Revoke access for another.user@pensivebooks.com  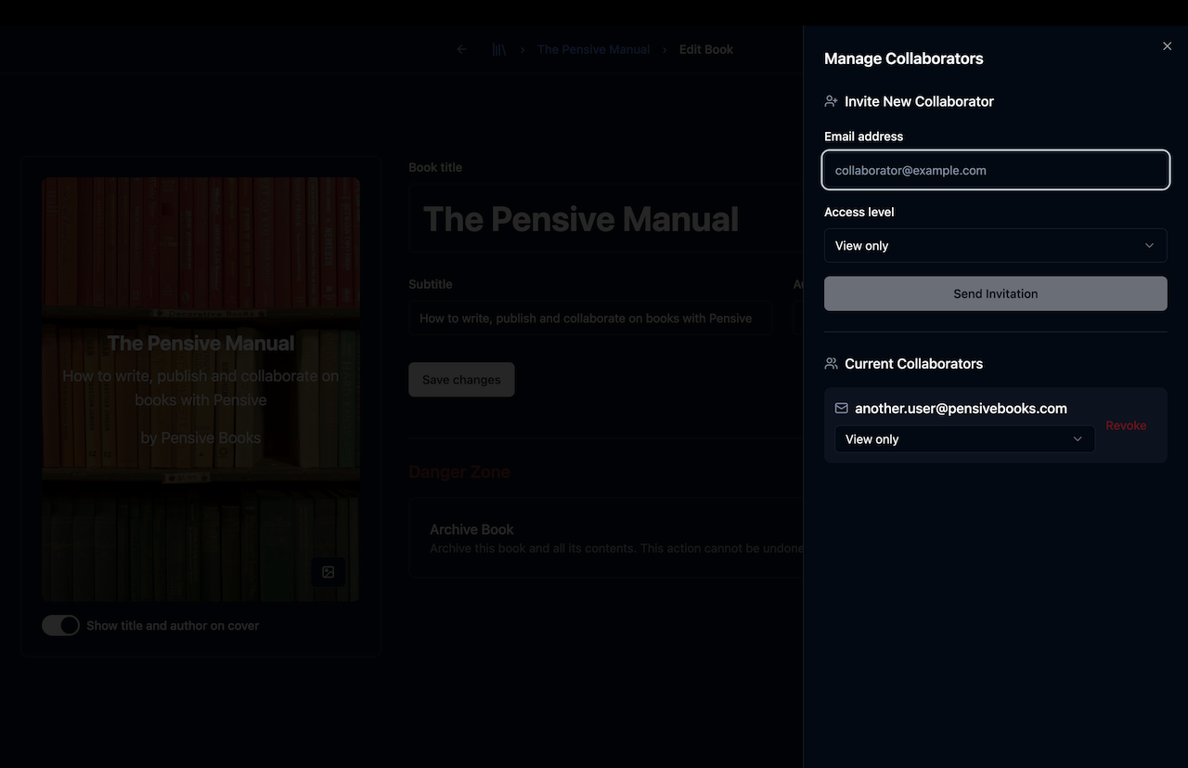tap(1126, 425)
